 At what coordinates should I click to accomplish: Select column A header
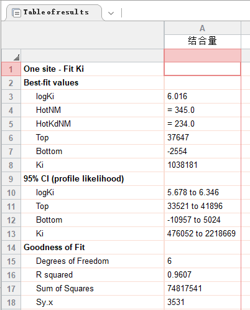[202, 28]
